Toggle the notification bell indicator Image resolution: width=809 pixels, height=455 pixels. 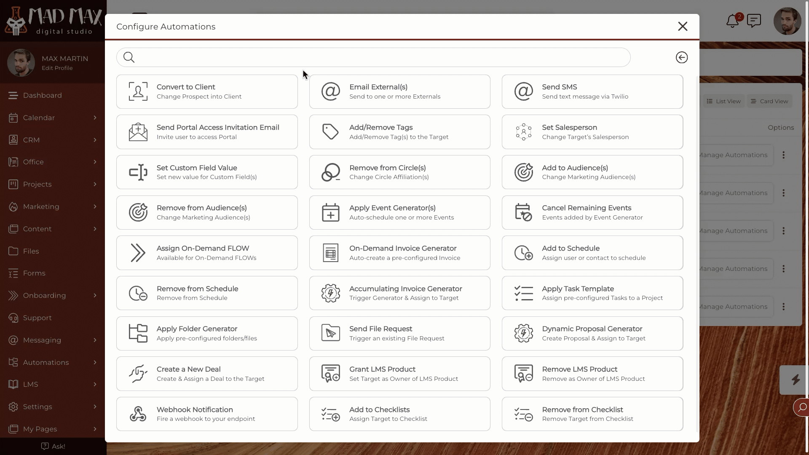(732, 21)
